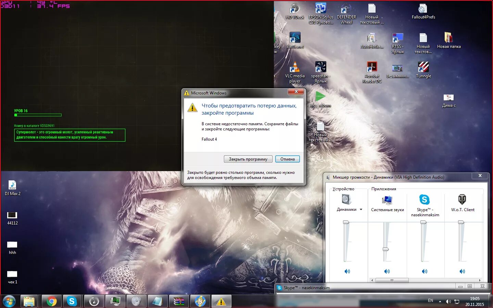The height and width of the screenshot is (308, 493).
Task: Open Skype from the taskbar
Action: tap(72, 301)
